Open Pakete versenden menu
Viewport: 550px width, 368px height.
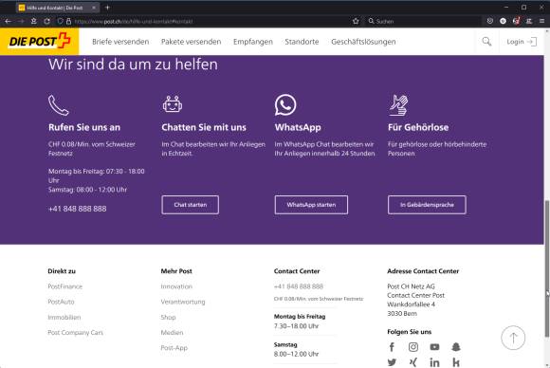pyautogui.click(x=192, y=42)
